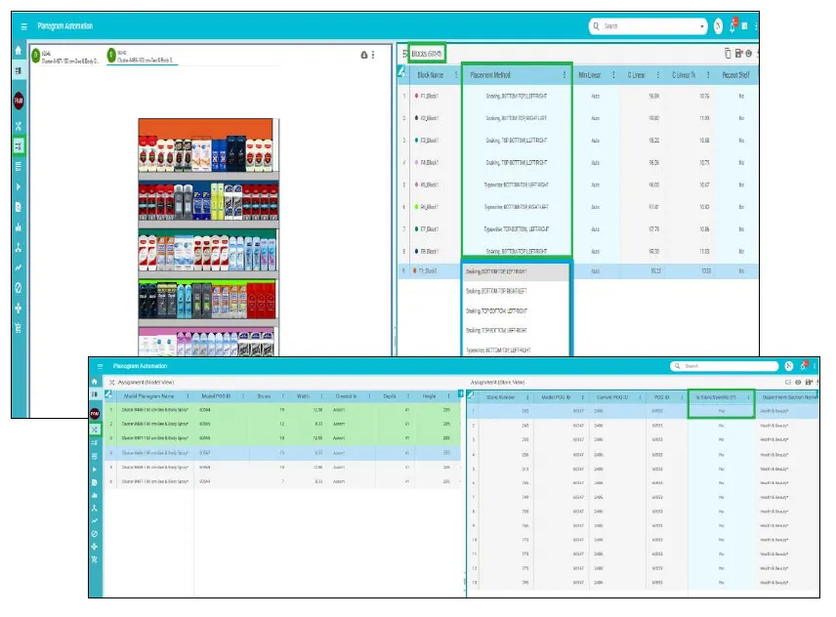Open Placement Method column options menu

tap(564, 75)
